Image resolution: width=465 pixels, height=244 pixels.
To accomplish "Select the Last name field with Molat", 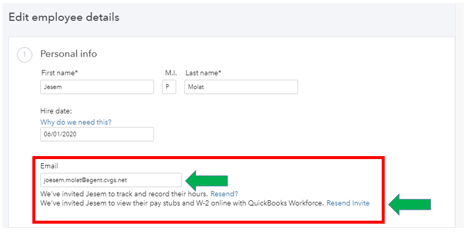I will coord(241,87).
